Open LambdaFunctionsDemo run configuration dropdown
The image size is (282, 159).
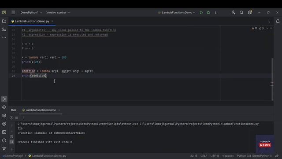coord(176,12)
